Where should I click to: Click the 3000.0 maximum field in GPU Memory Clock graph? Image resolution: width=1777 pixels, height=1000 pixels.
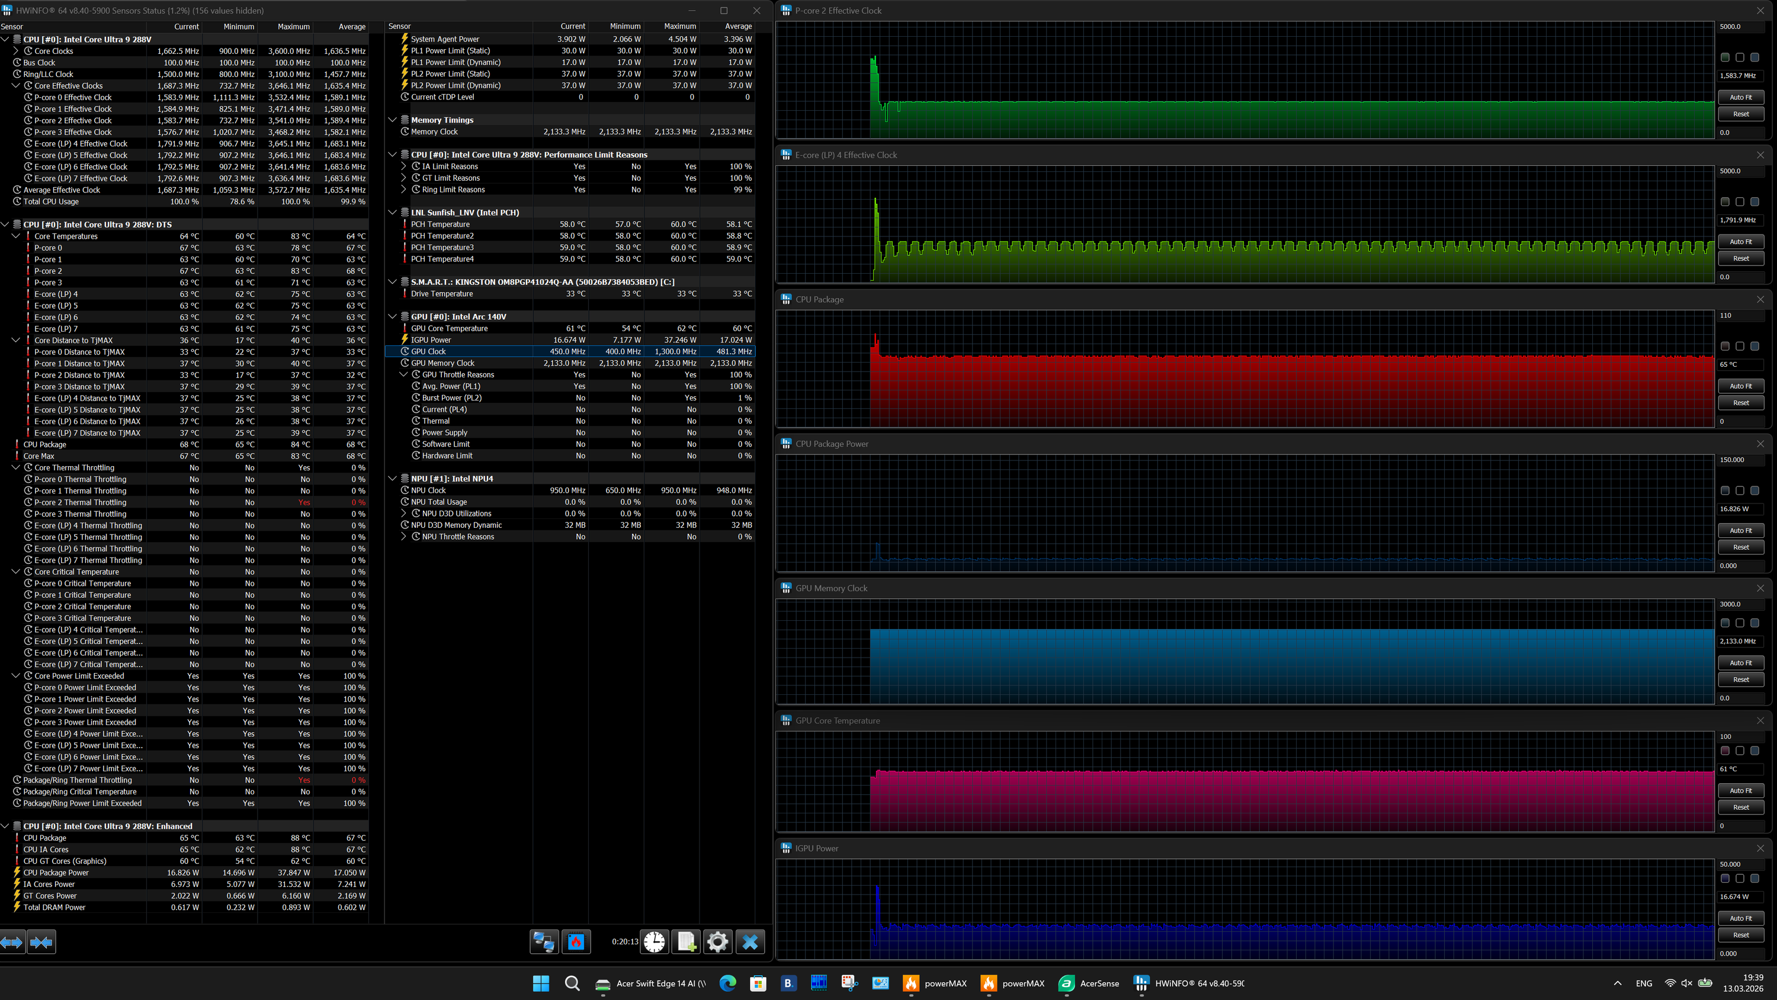1740,604
